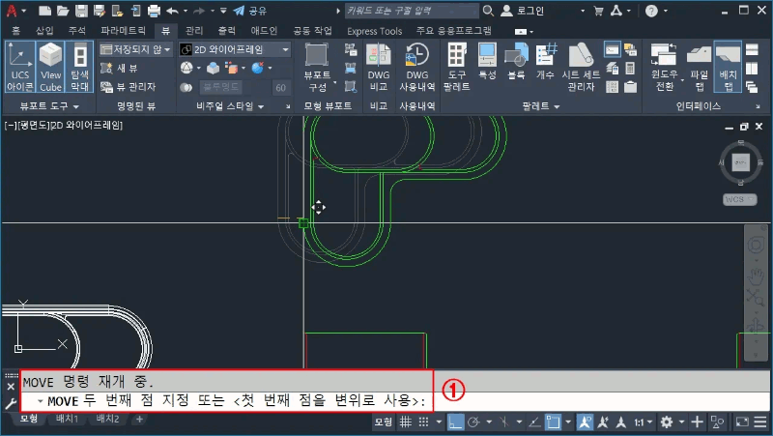Switch to the 배치1 layout tab

66,420
